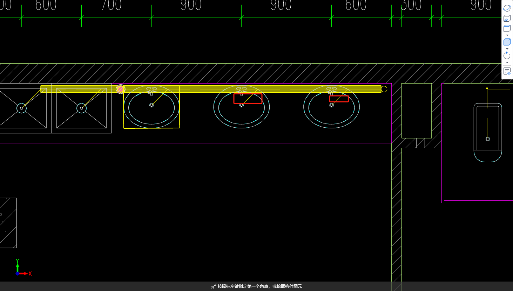This screenshot has height=291, width=513.
Task: Click the urinal drain circle on the right
Action: click(488, 139)
